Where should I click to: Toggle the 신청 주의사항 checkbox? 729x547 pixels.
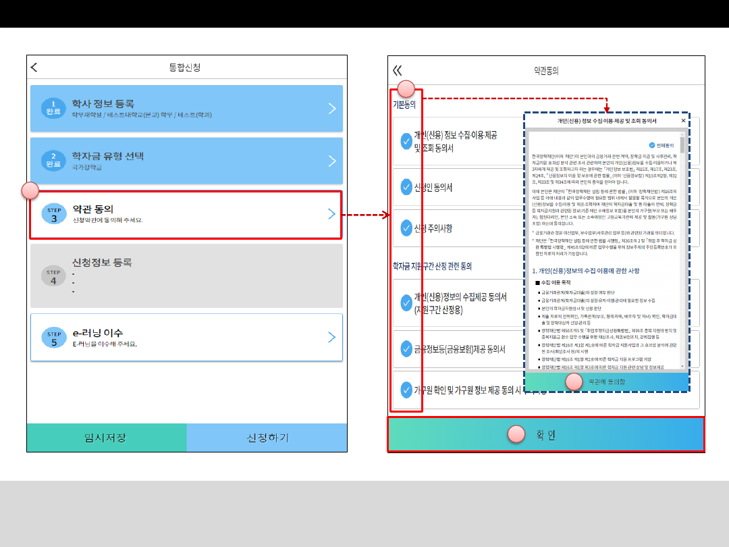406,228
